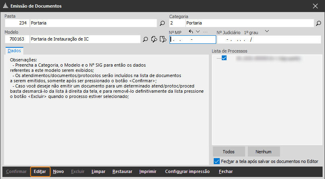Select the Dados tab

coord(14,51)
